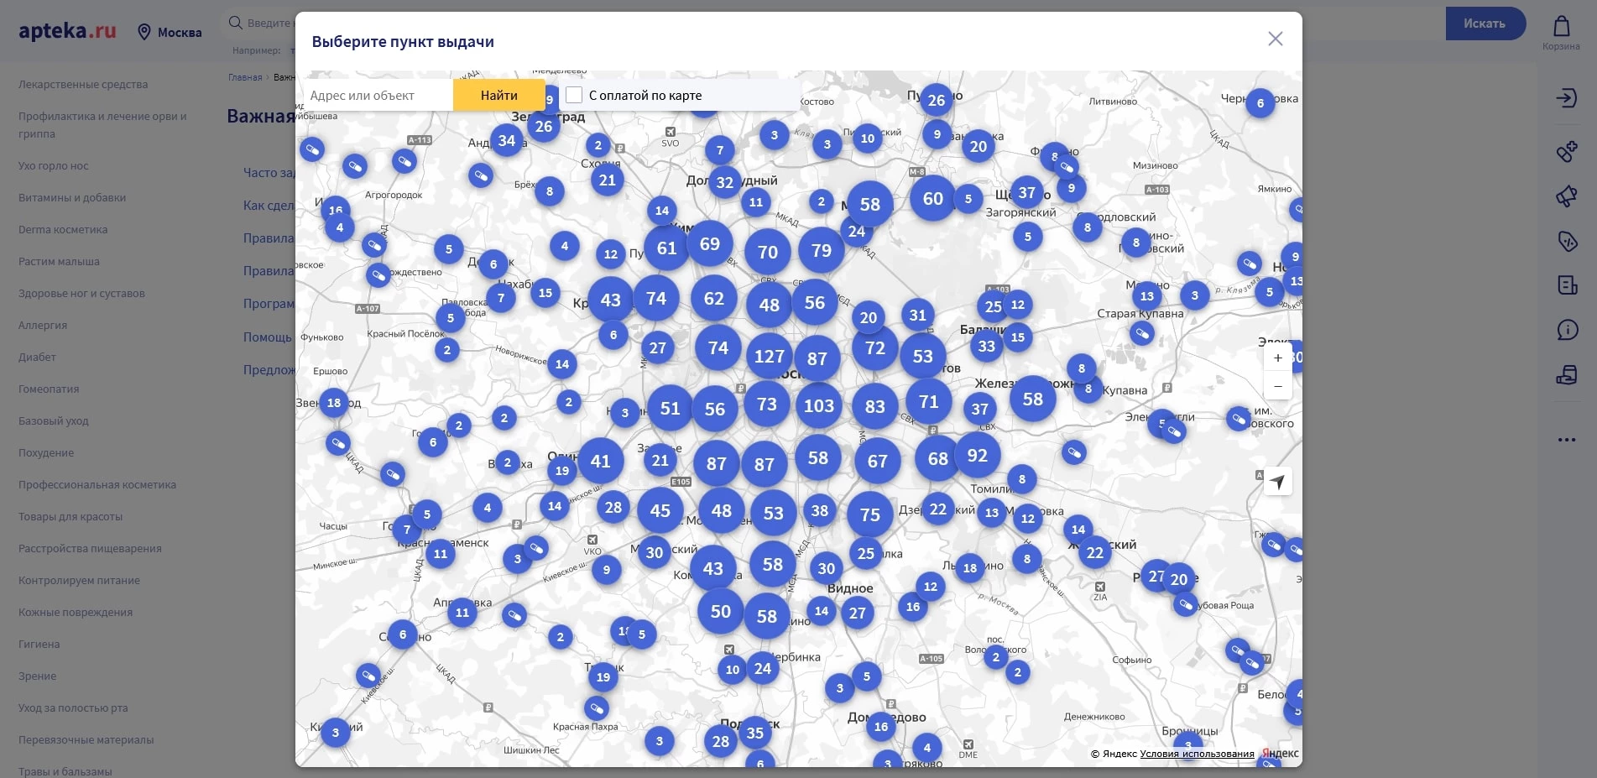Click the info speech bubble icon
The height and width of the screenshot is (778, 1597).
1566,330
